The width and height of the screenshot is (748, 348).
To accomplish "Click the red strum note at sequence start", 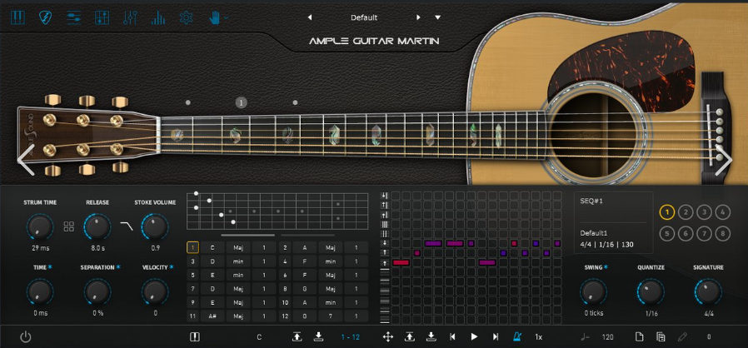I will [x=401, y=263].
